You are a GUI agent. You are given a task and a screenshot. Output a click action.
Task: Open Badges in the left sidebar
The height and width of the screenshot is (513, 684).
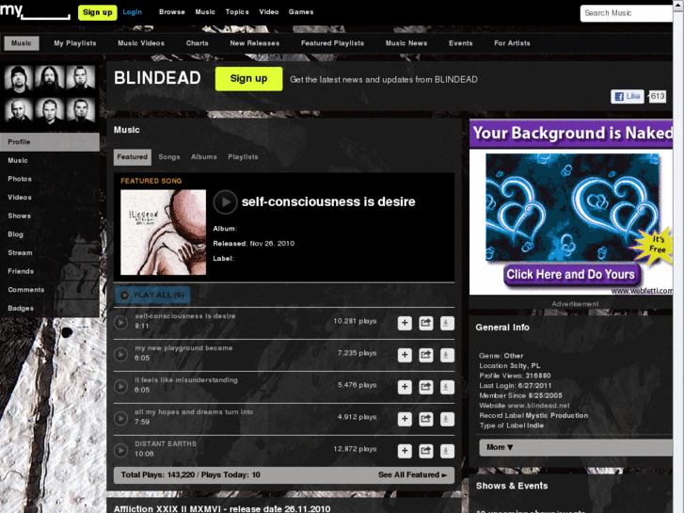click(x=50, y=308)
